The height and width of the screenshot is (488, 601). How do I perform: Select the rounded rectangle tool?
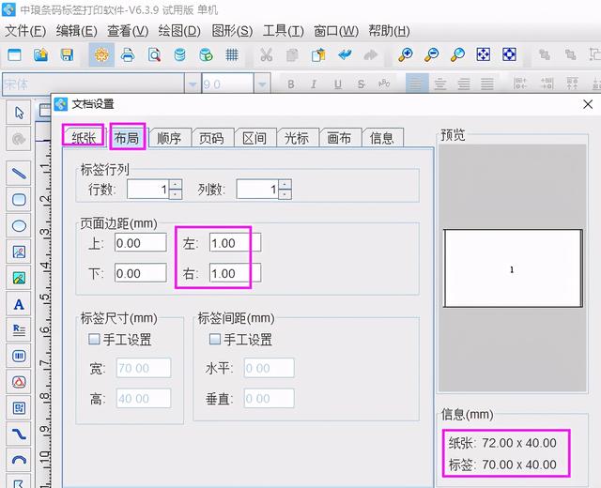[19, 199]
